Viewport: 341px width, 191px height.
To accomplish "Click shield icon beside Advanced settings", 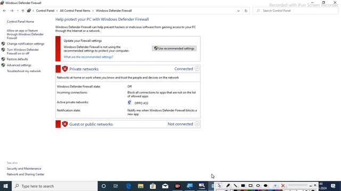I will pyautogui.click(x=3, y=65).
